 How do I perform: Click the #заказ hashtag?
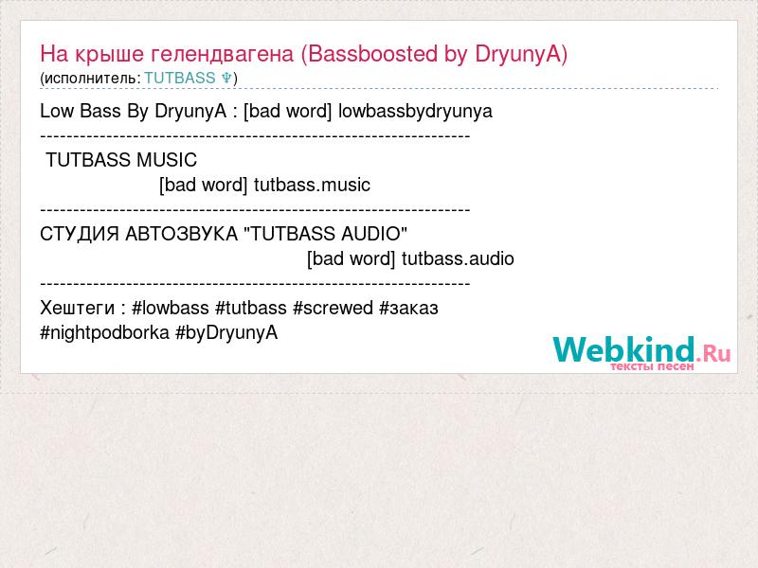(x=409, y=308)
